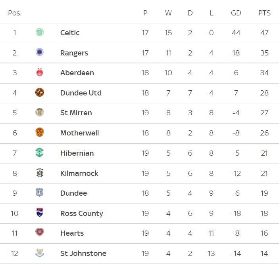Click the Aberdeen club crest icon
Viewport: 279px width, 265px height.
[x=40, y=72]
